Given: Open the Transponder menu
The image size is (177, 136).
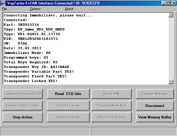Looking at the screenshot, I should tap(53, 9).
